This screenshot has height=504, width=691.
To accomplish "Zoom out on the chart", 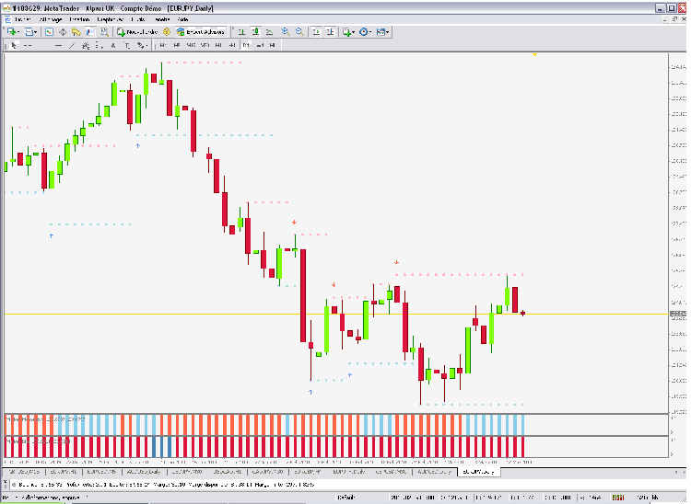I will click(x=299, y=31).
